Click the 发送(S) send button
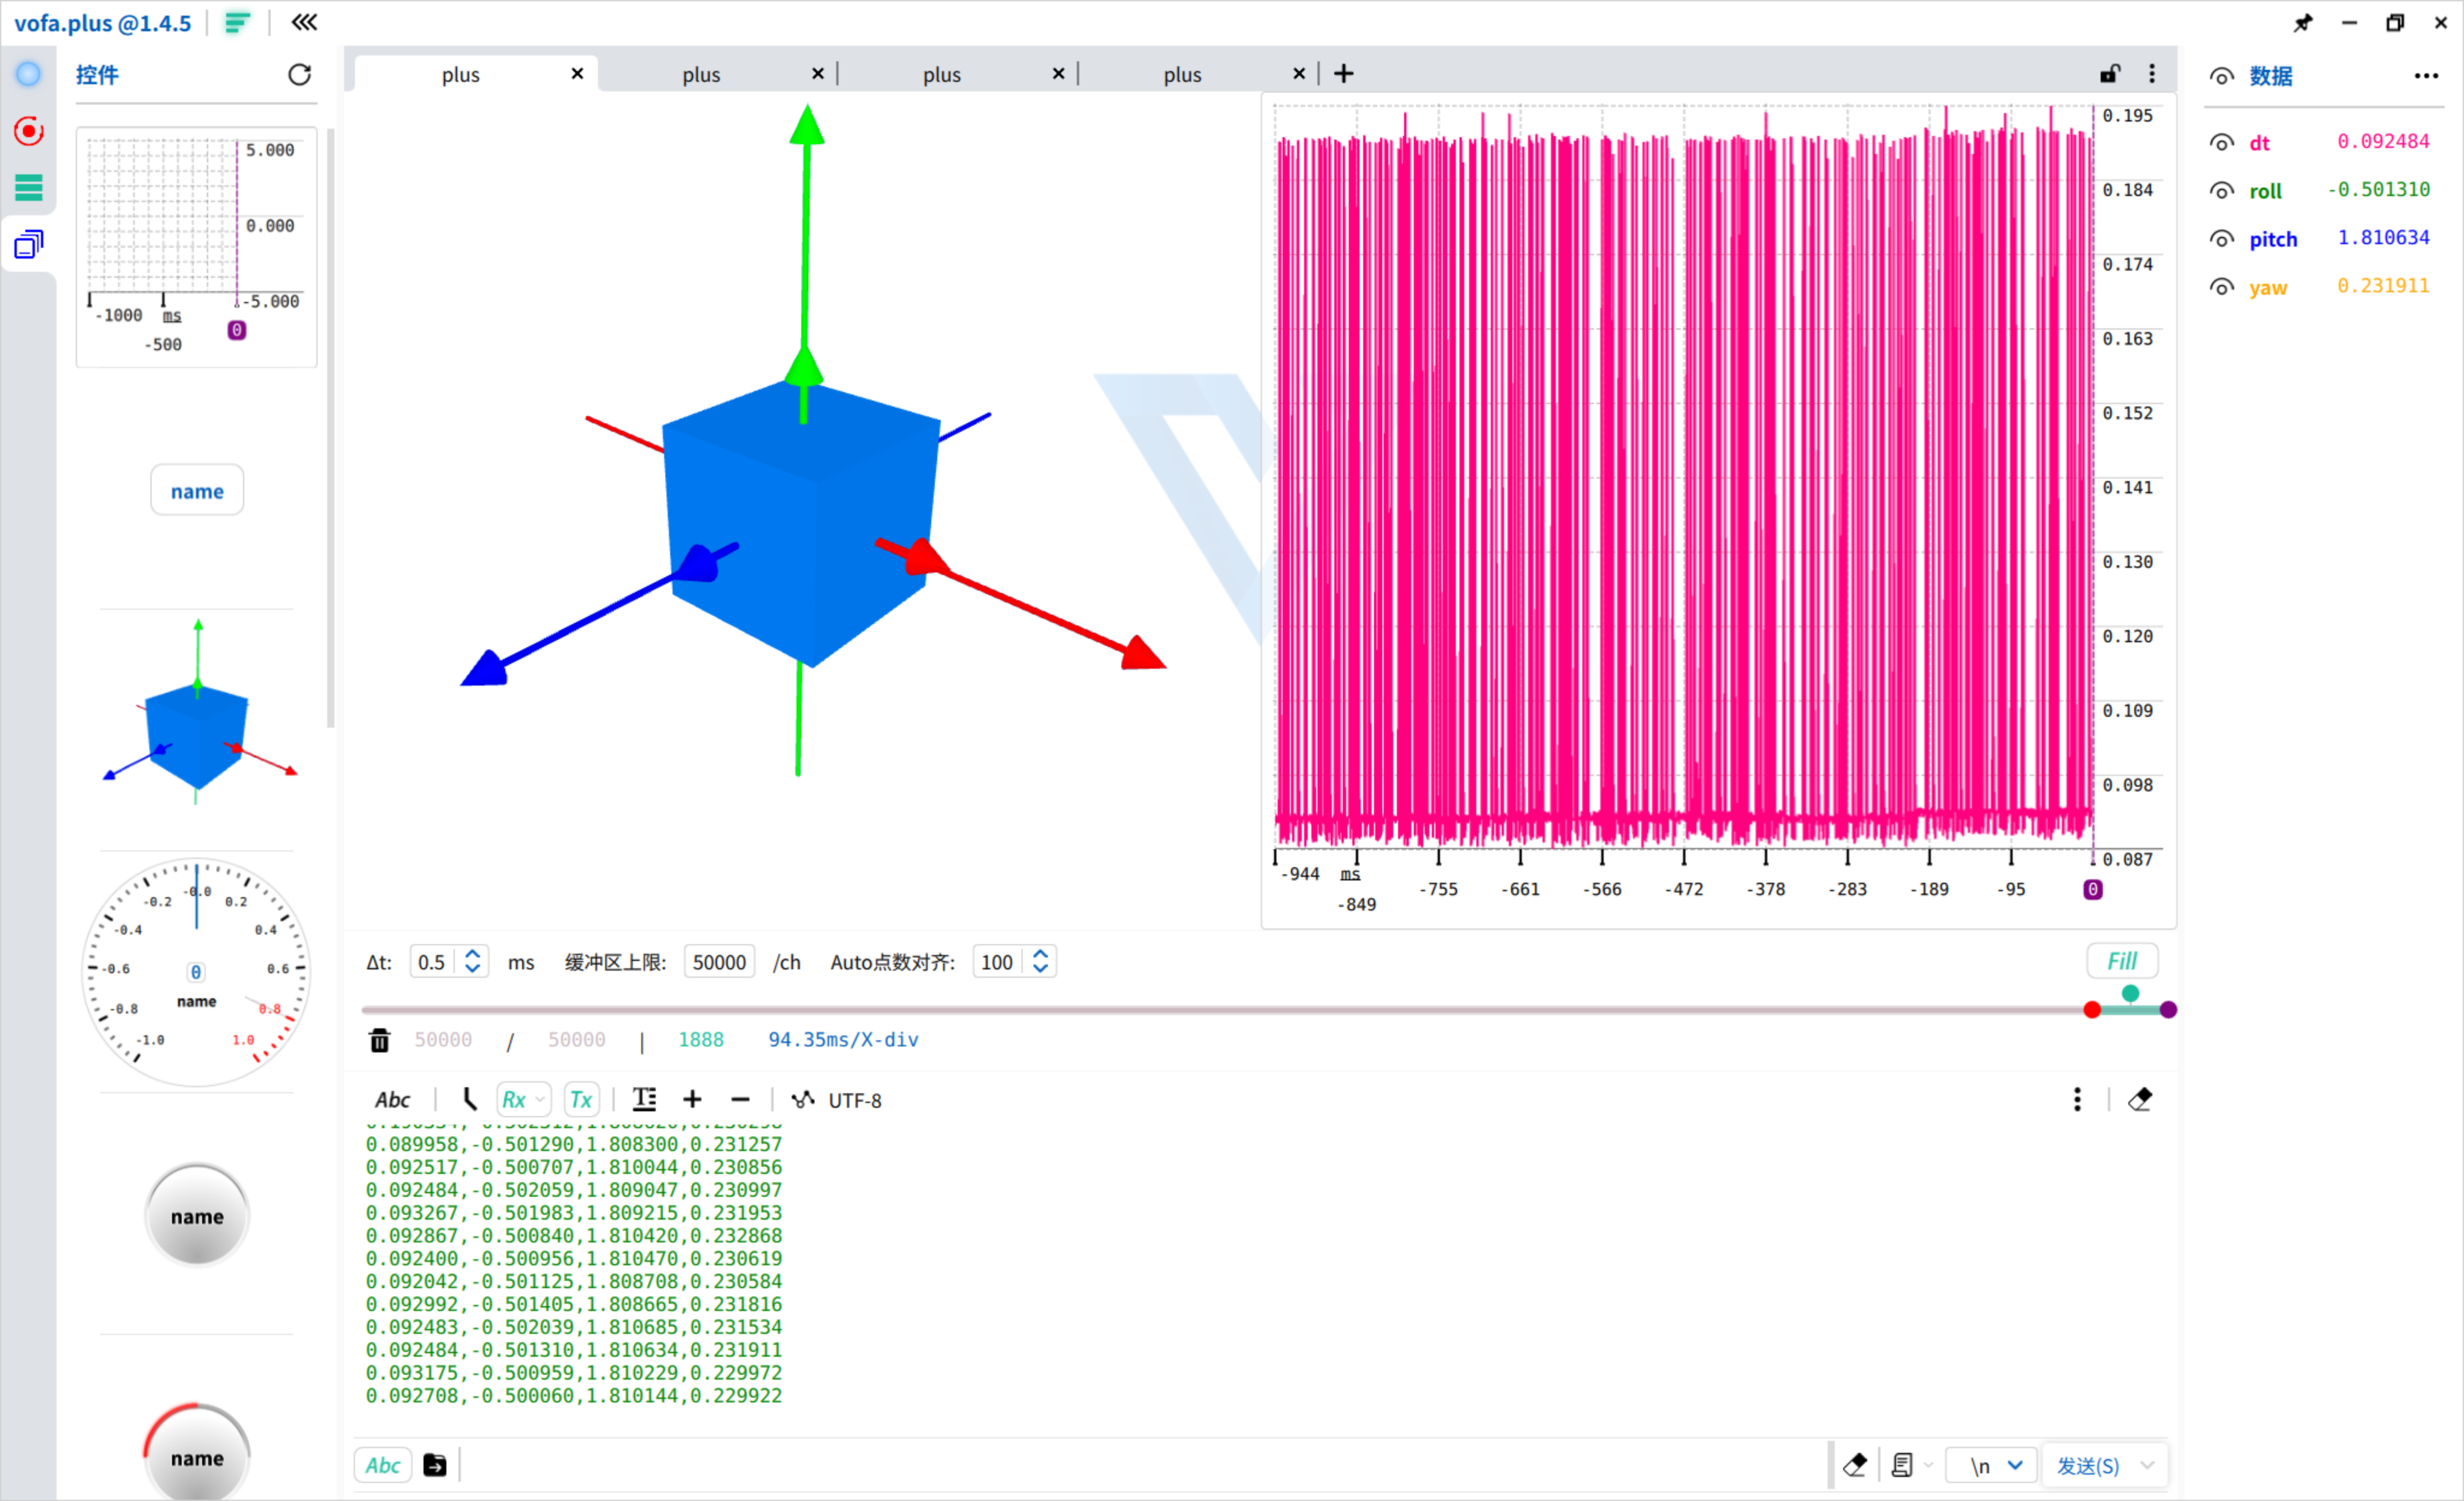2464x1501 pixels. point(2087,1466)
